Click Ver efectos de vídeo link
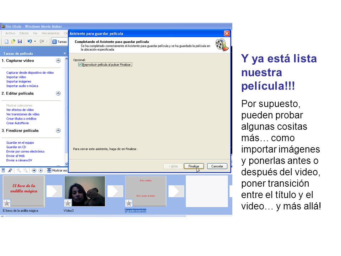The width and height of the screenshot is (341, 256). (x=20, y=110)
